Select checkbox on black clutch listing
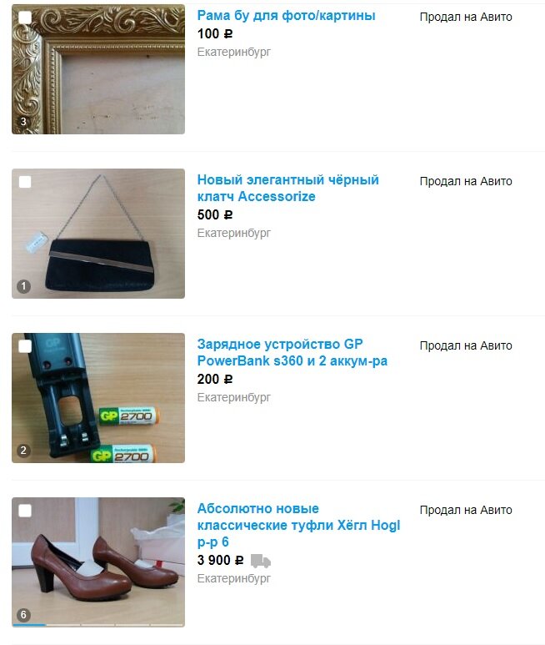The width and height of the screenshot is (545, 645). pyautogui.click(x=25, y=182)
